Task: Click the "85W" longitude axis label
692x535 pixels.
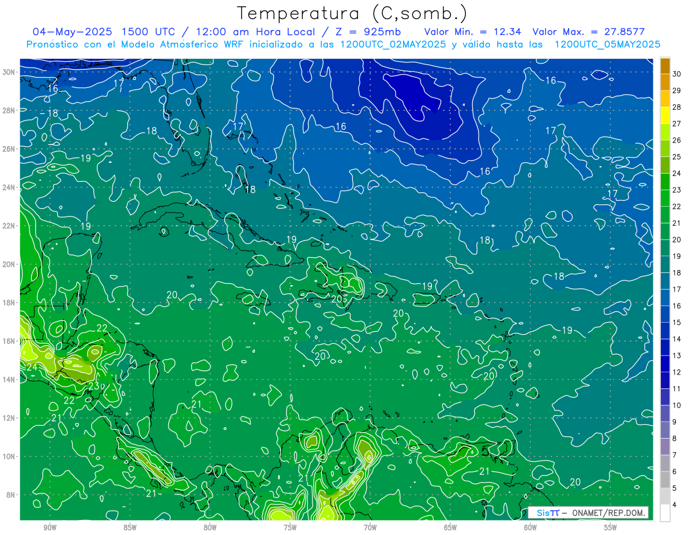Action: coord(130,527)
